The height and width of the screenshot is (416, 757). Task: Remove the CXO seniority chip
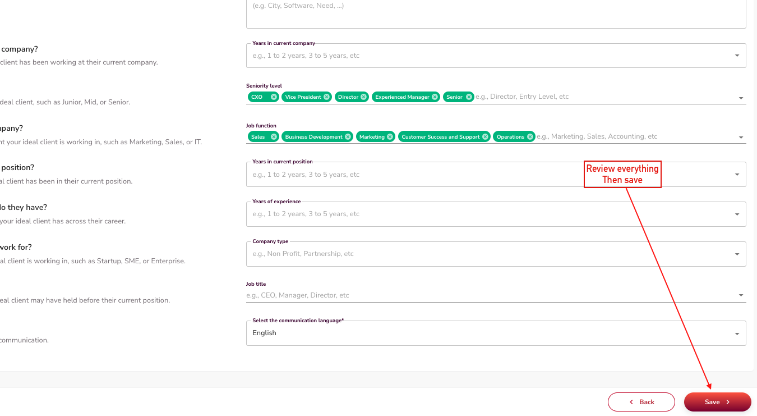coord(274,97)
